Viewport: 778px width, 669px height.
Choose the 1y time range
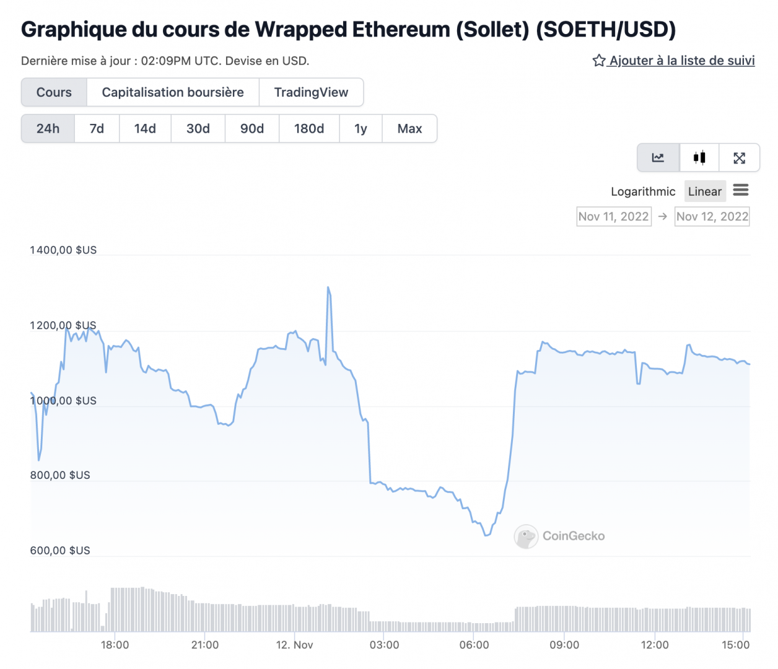(361, 129)
